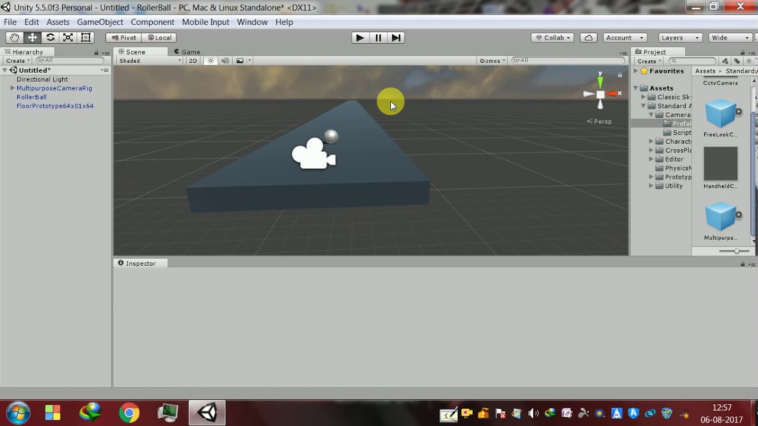This screenshot has height=426, width=758.
Task: Collapse the Untitled scene in Hierarchy
Action: 5,70
